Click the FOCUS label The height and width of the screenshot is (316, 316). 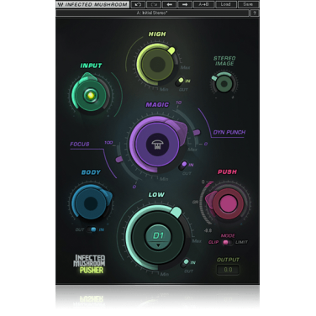pos(80,145)
